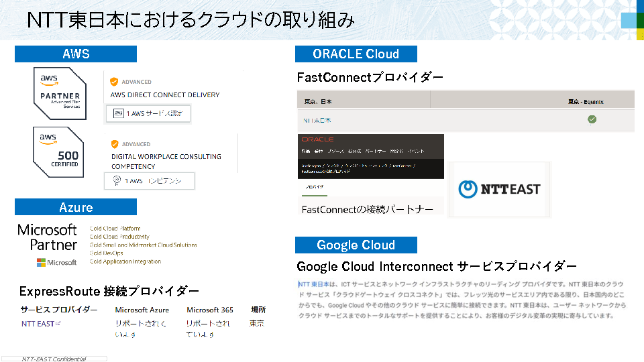Click the orange shield above Digital Workplace Consulting

(114, 143)
